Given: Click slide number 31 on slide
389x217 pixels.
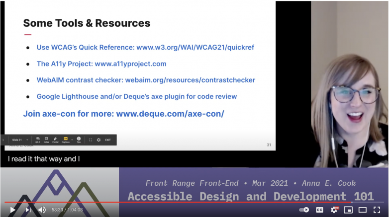Looking at the screenshot, I should point(269,145).
